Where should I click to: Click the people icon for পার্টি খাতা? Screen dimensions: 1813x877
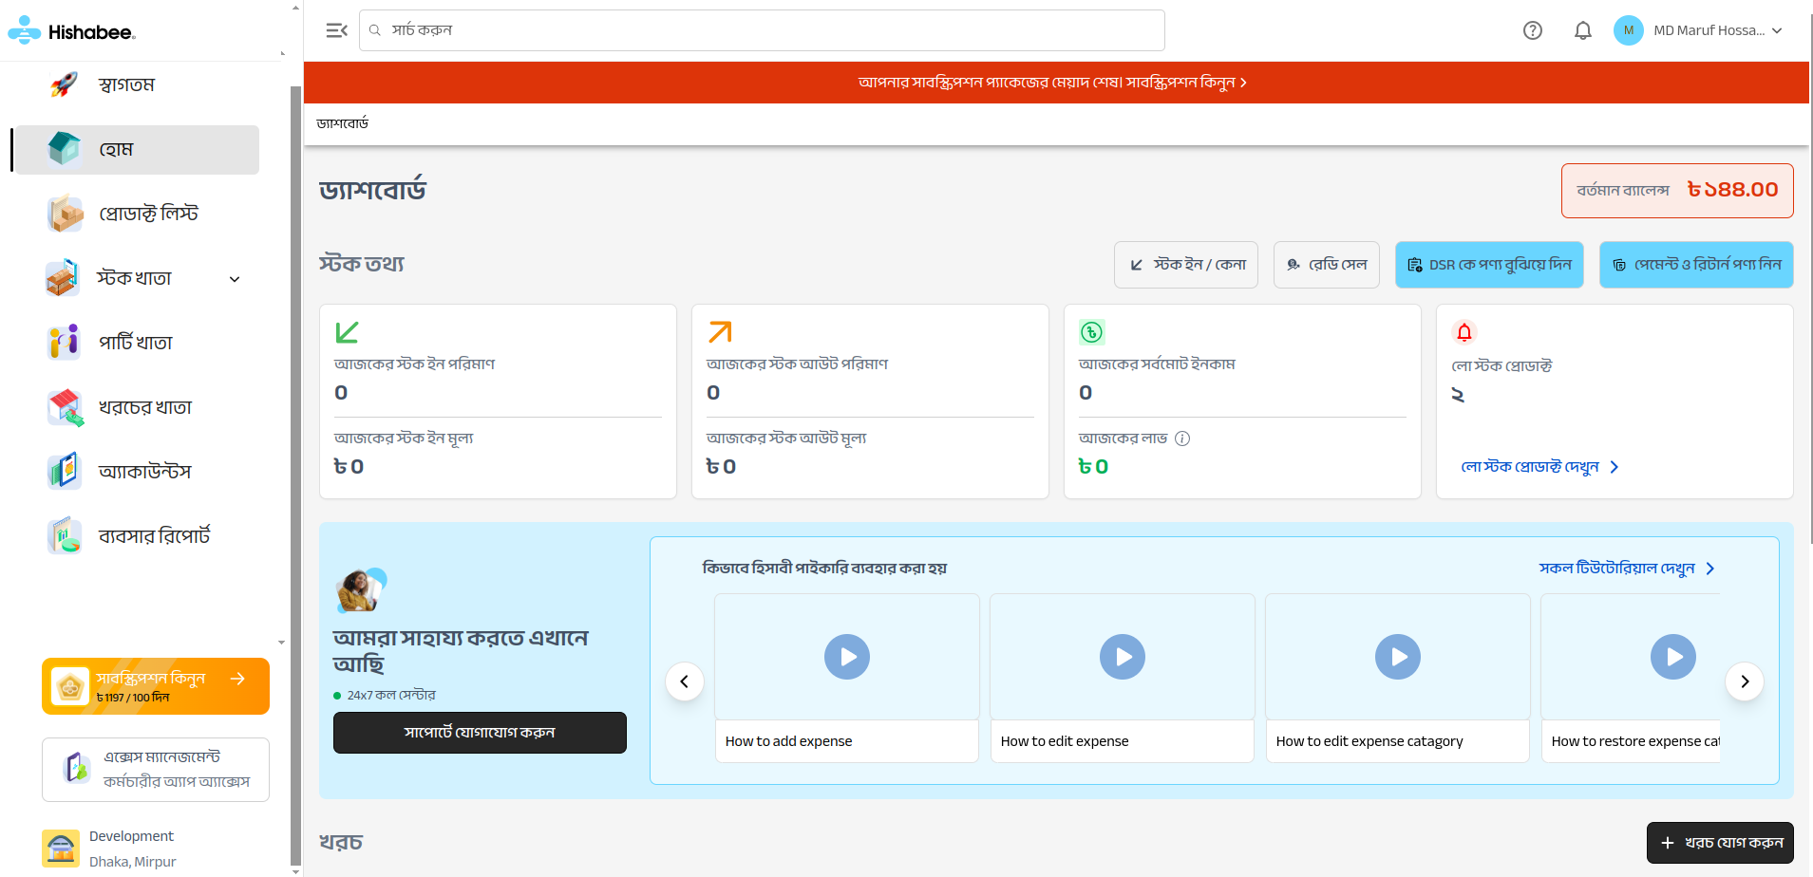(65, 343)
